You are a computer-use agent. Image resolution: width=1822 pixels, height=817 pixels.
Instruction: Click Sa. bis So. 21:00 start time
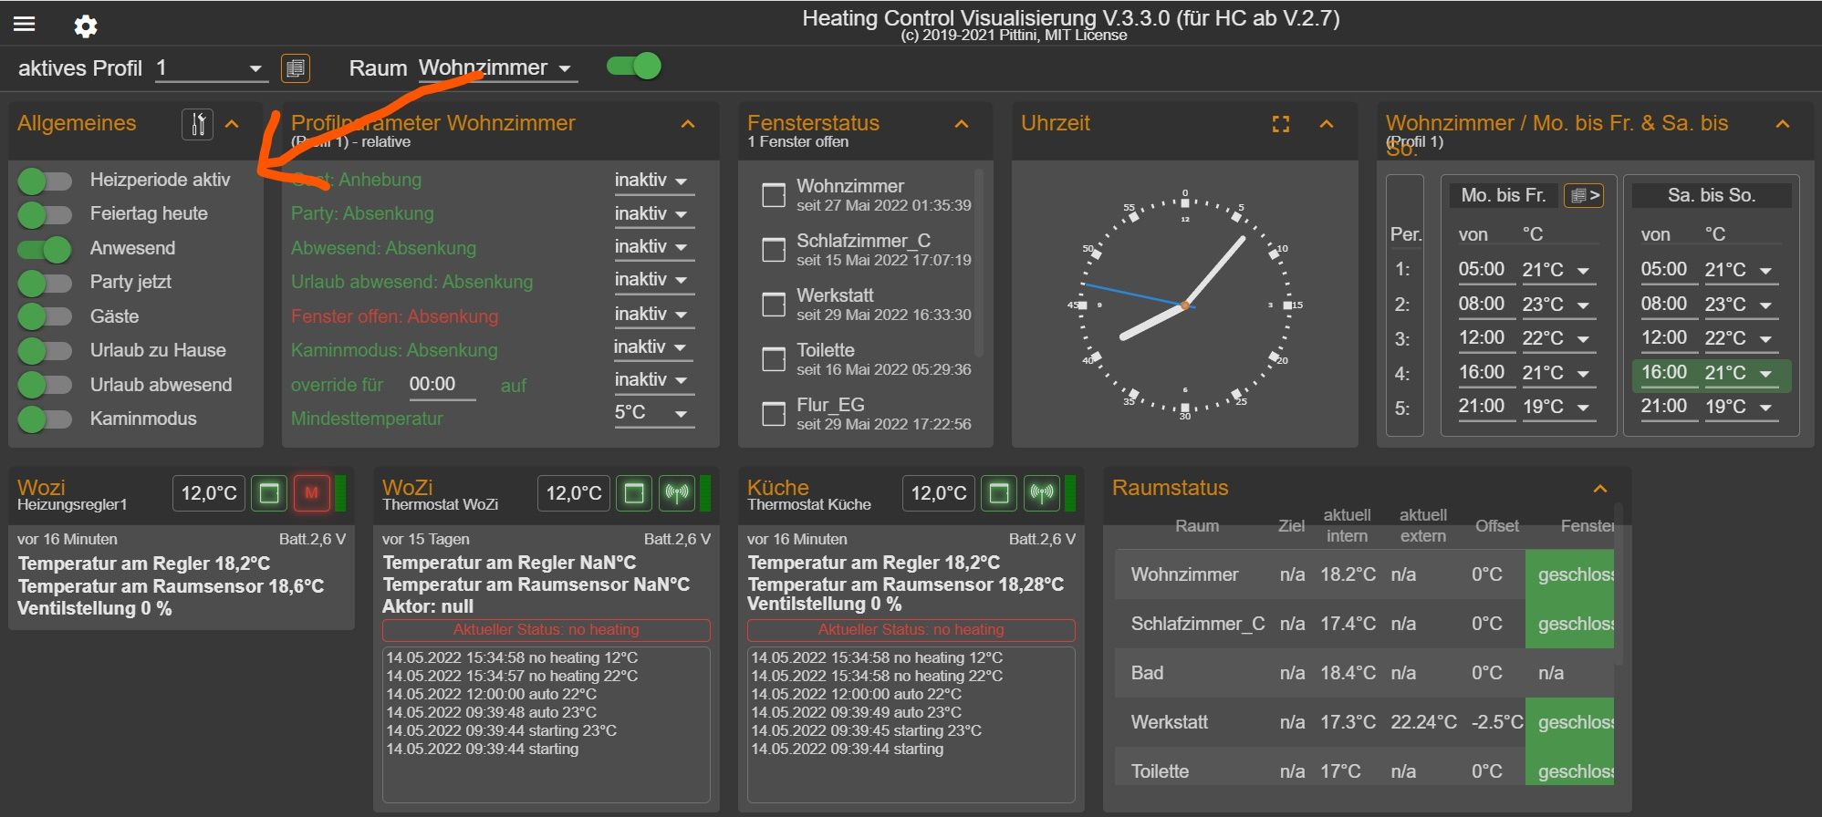click(x=1669, y=407)
